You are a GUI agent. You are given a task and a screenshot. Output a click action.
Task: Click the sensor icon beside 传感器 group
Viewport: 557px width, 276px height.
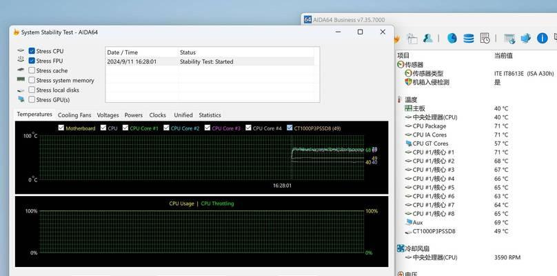401,65
